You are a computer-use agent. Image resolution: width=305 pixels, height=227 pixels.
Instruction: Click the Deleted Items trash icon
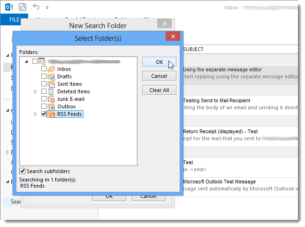[51, 91]
